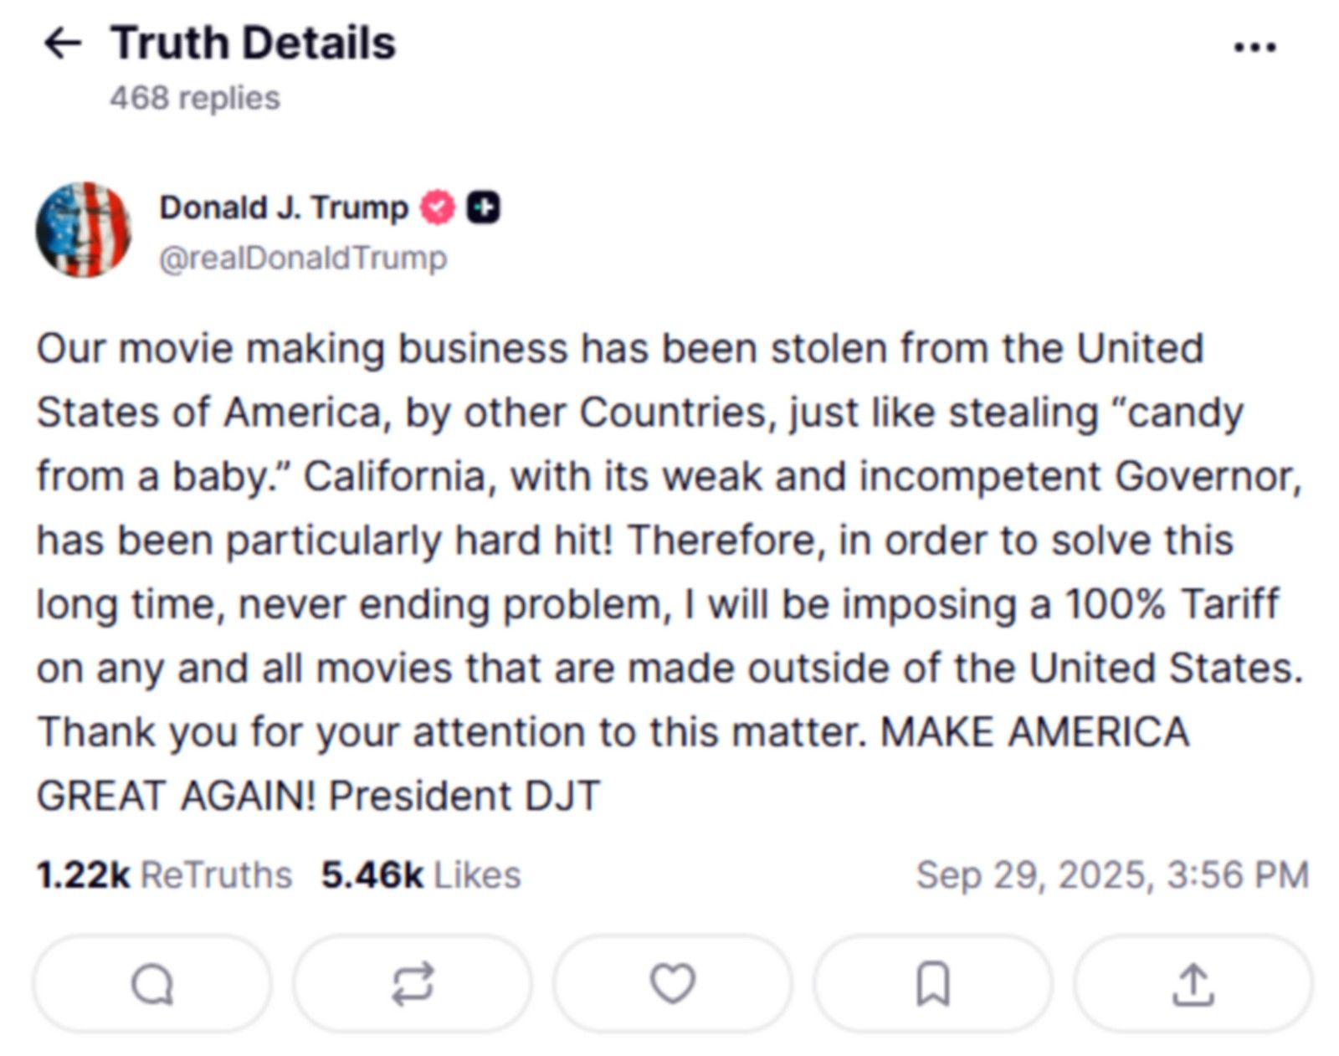The width and height of the screenshot is (1339, 1056).
Task: Share the post via upload arrow button
Action: [1193, 983]
